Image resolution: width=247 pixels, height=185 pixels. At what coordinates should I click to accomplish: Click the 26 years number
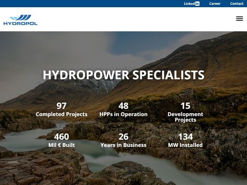tap(123, 137)
